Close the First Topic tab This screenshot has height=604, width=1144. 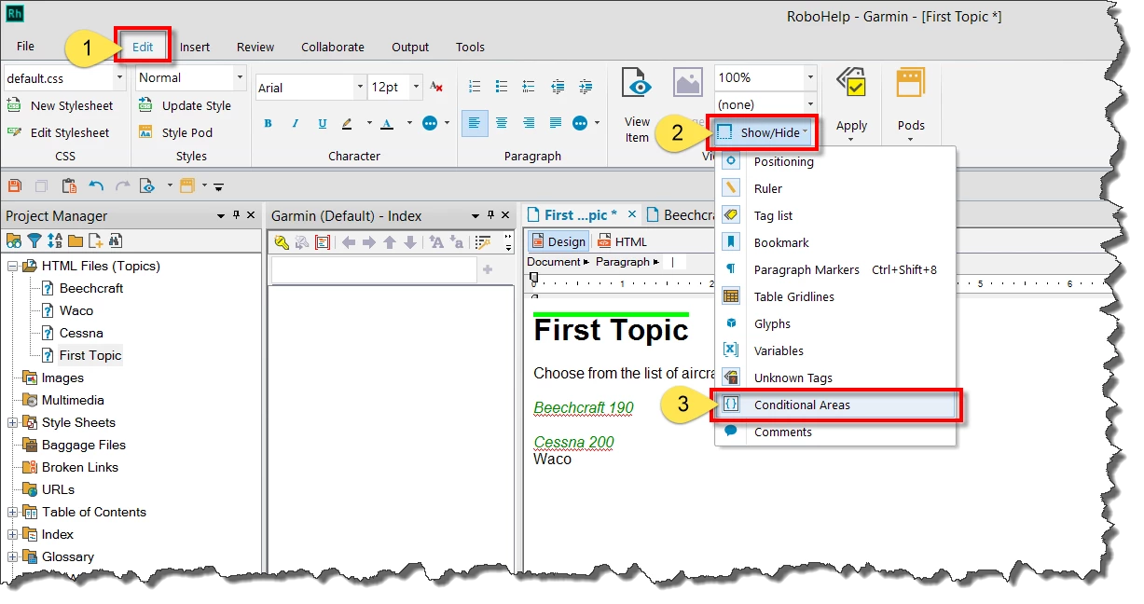coord(631,215)
